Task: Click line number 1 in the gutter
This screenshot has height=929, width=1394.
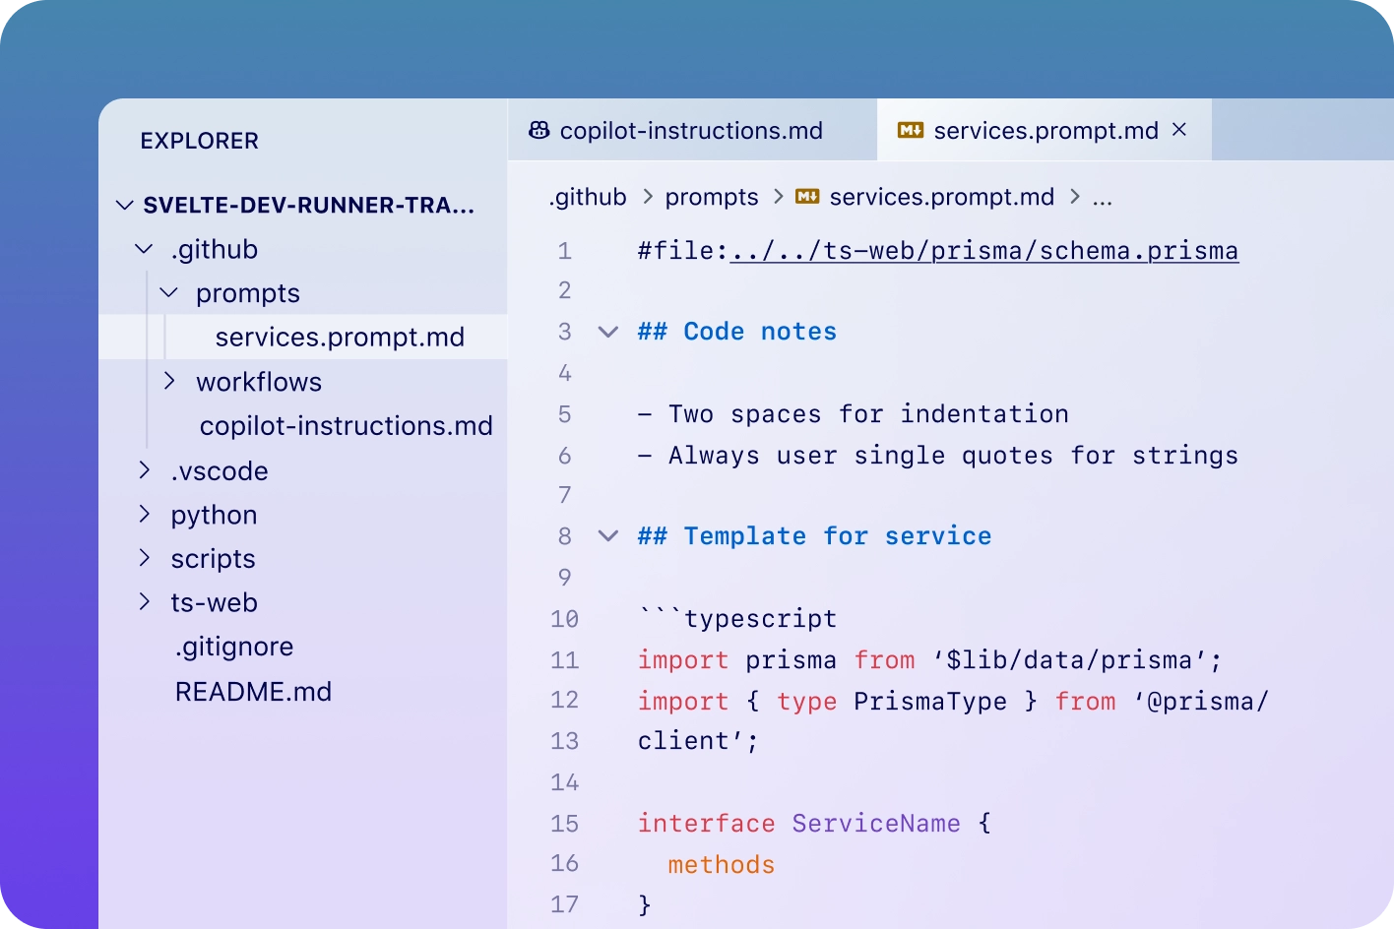Action: [564, 251]
